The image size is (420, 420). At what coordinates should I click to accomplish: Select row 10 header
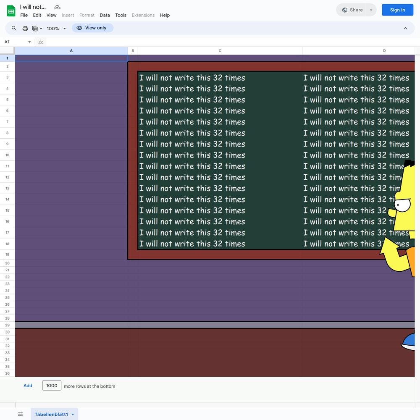(x=7, y=155)
